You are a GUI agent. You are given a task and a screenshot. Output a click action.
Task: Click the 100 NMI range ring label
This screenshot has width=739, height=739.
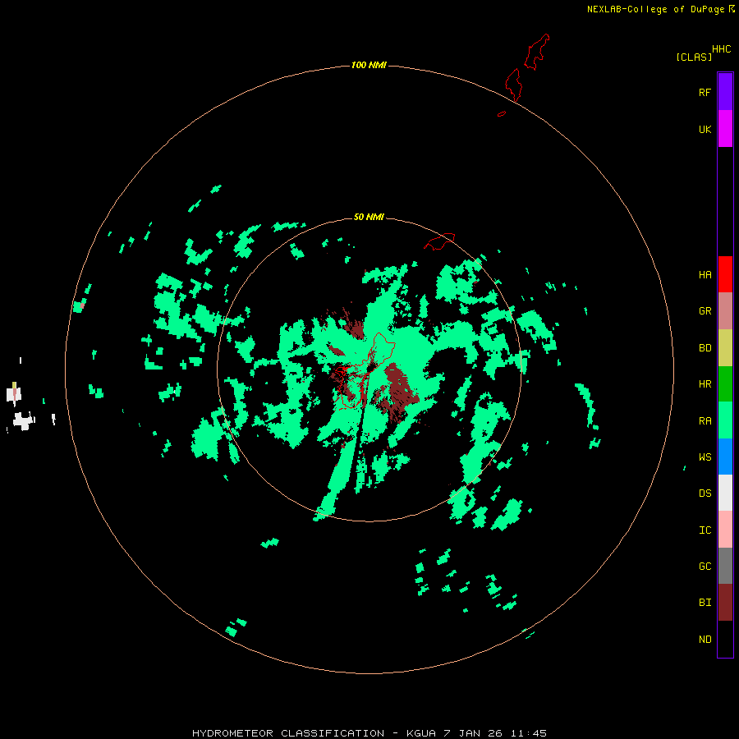[369, 65]
